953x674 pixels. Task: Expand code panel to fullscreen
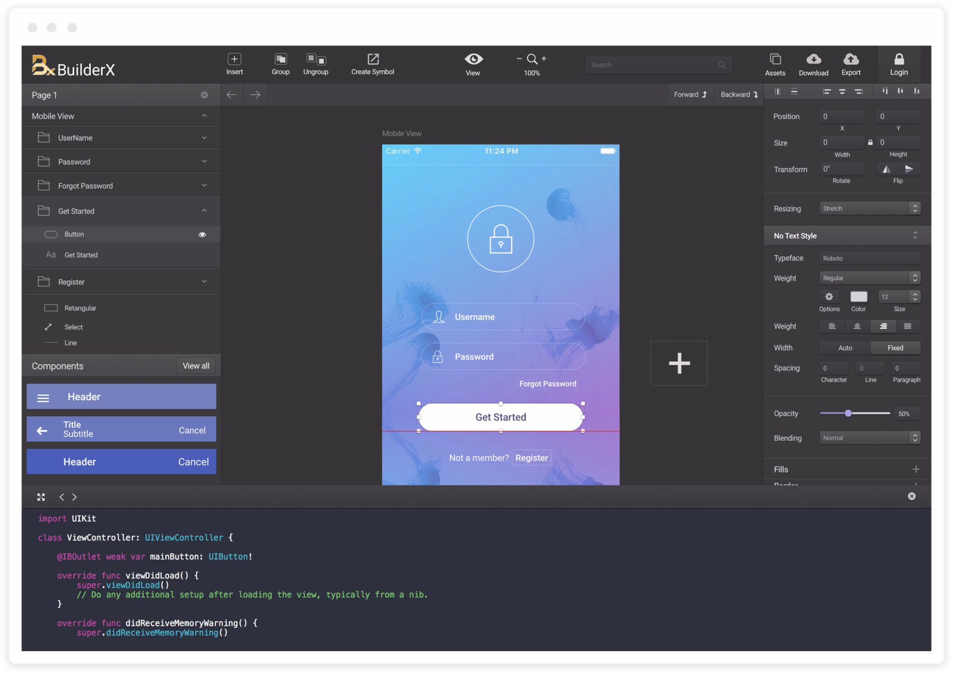pyautogui.click(x=41, y=497)
